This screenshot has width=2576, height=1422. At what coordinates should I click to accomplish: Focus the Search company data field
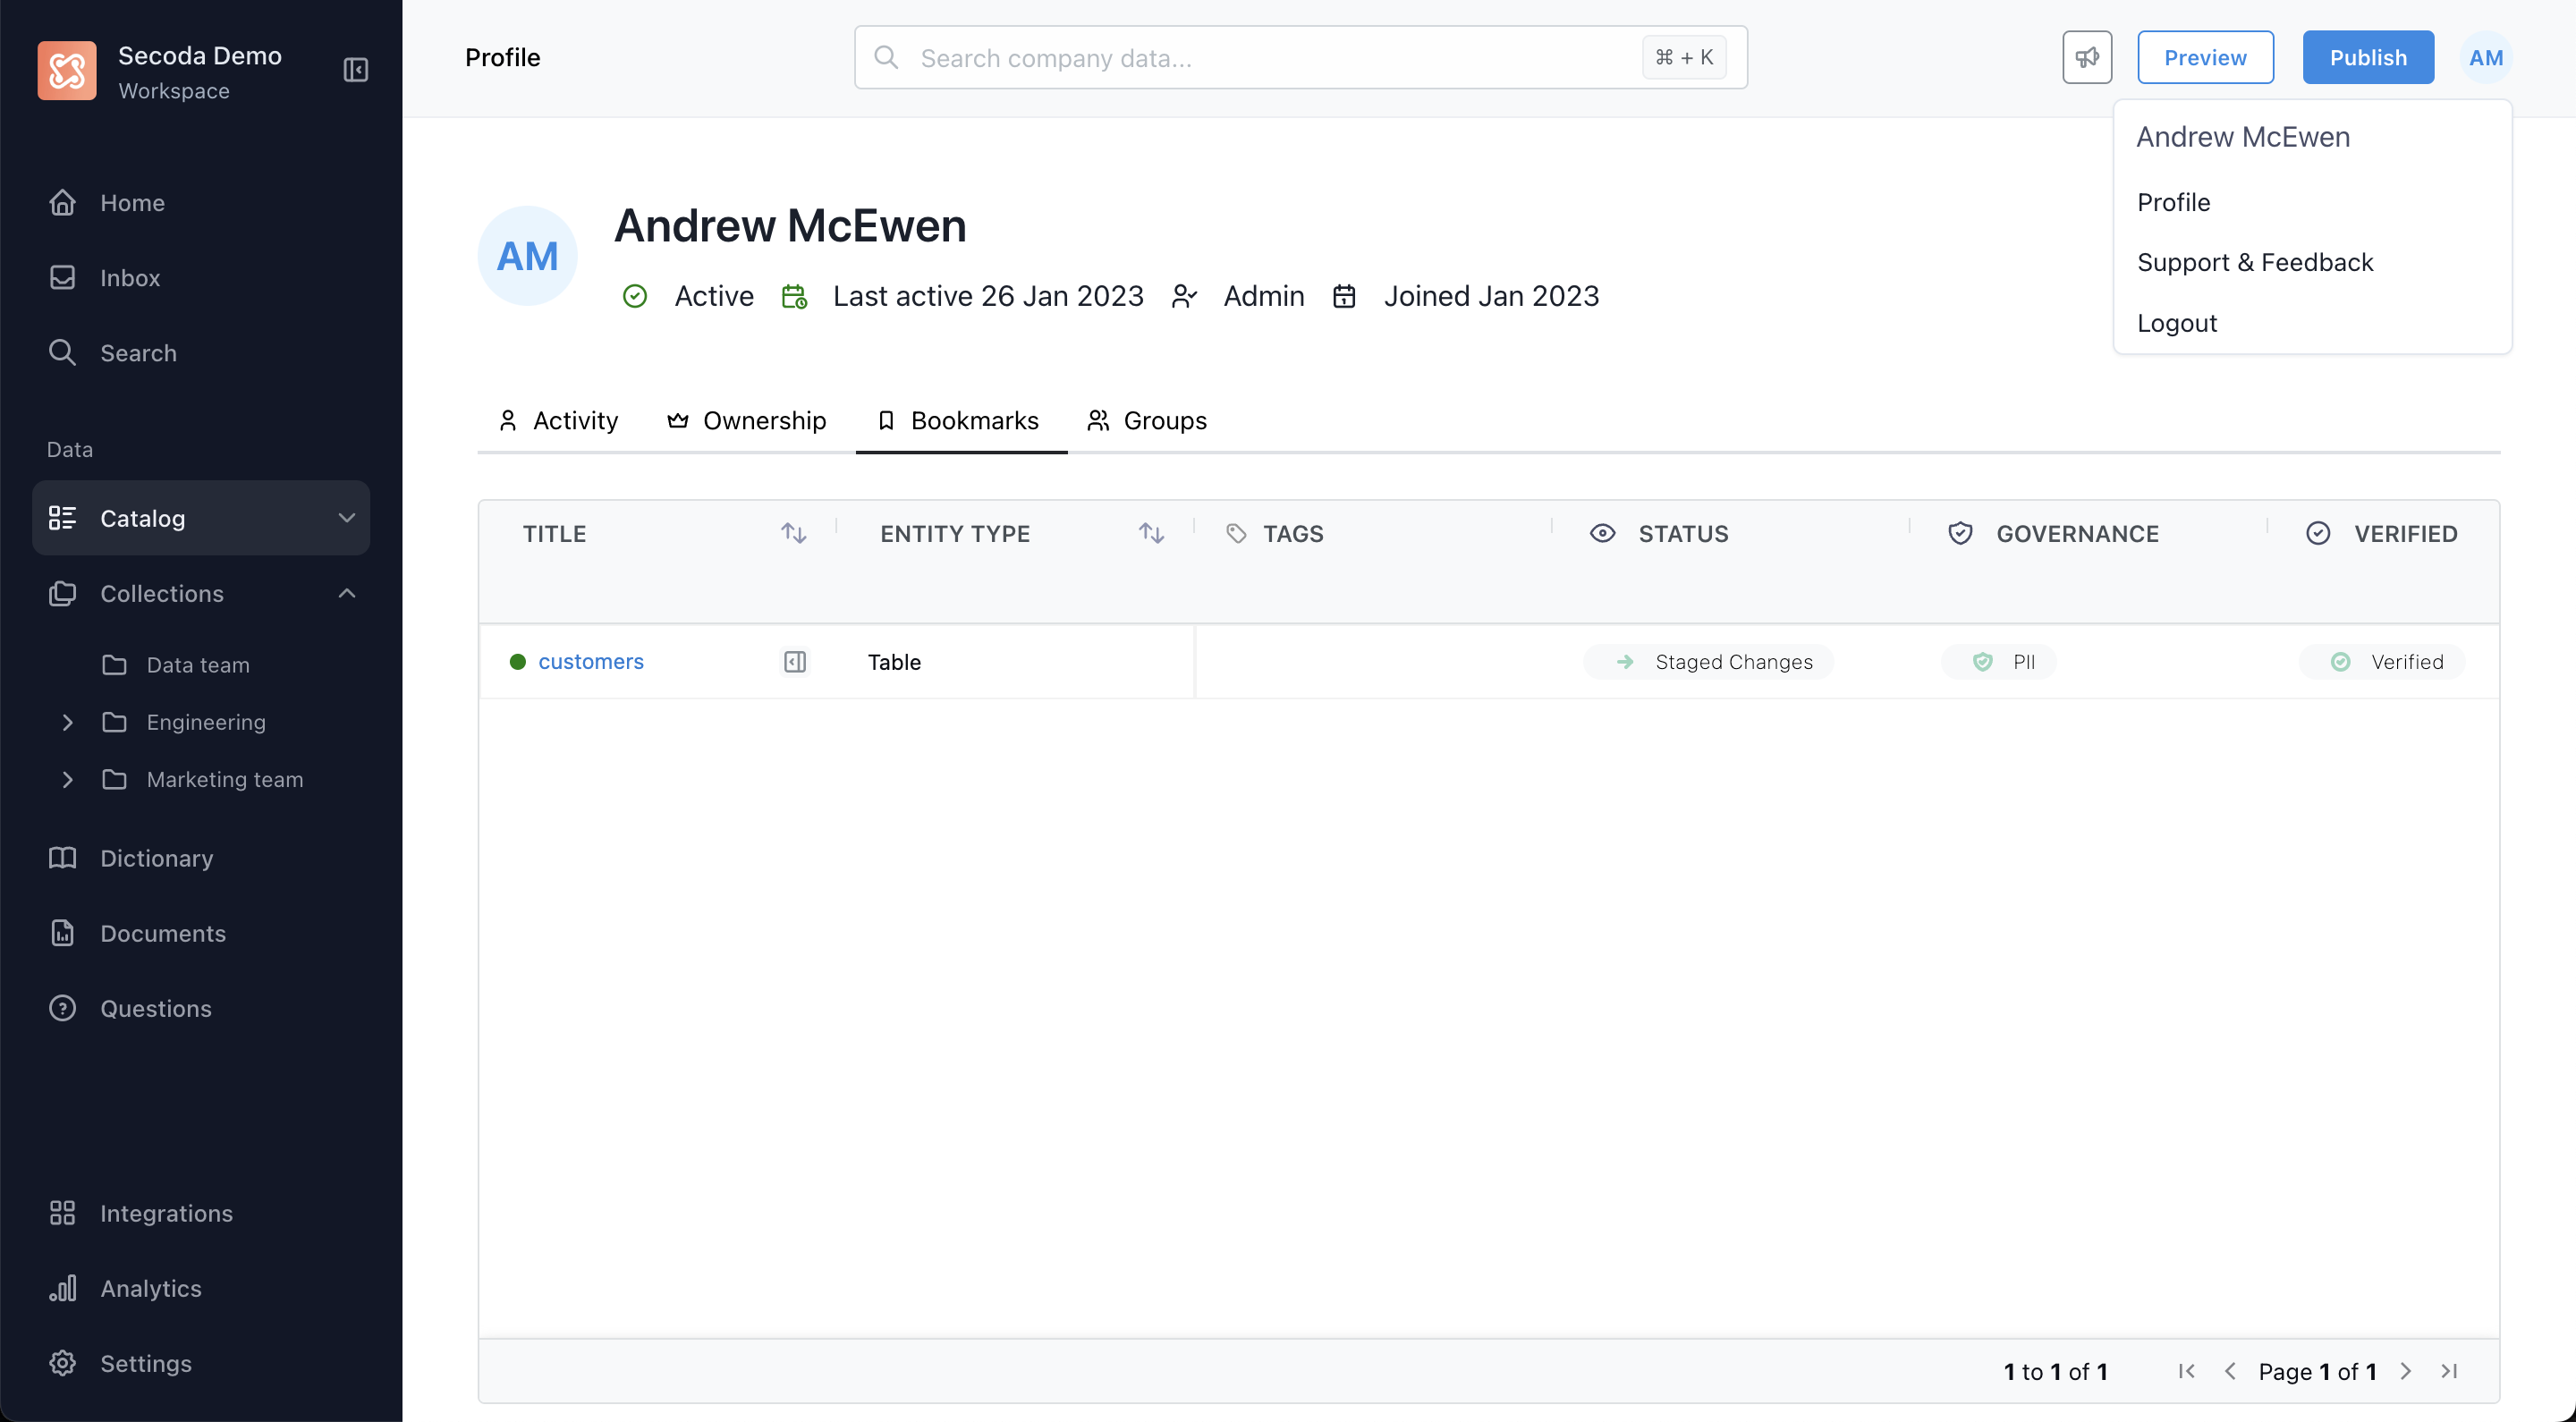pos(1300,57)
